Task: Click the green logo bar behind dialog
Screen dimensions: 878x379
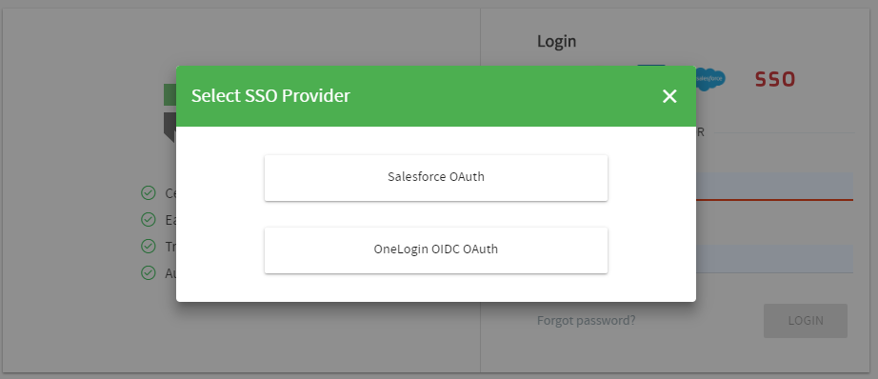Action: click(x=170, y=94)
